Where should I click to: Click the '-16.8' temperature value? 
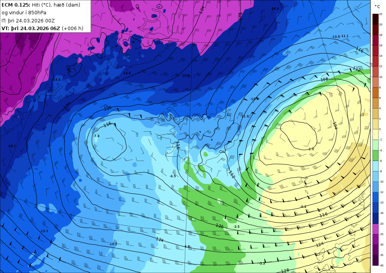click(127, 73)
